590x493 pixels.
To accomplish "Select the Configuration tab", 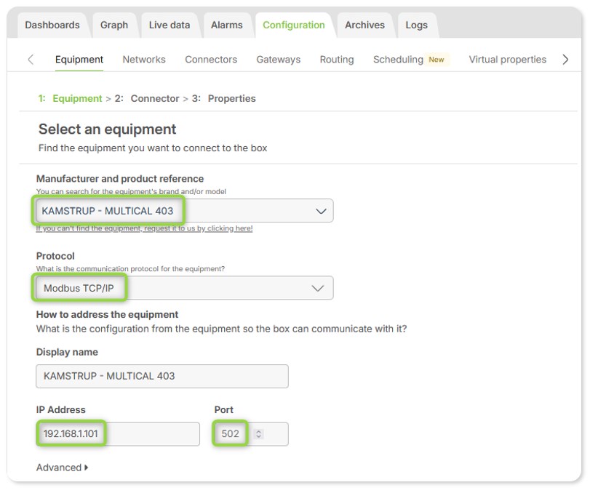I will (293, 25).
